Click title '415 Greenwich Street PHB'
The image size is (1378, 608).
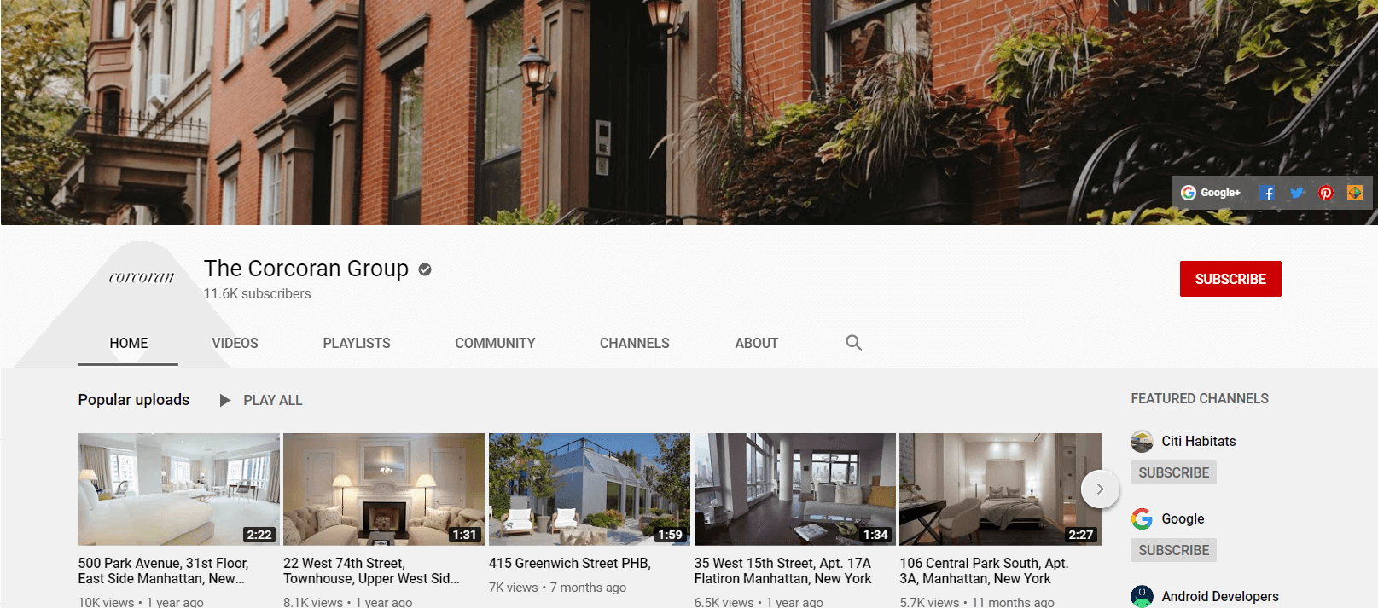570,563
